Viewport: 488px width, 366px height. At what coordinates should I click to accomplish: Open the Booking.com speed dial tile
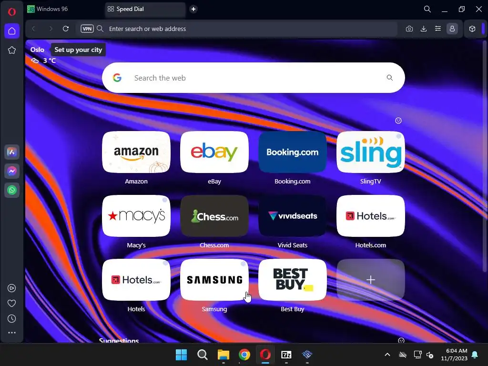coord(293,152)
